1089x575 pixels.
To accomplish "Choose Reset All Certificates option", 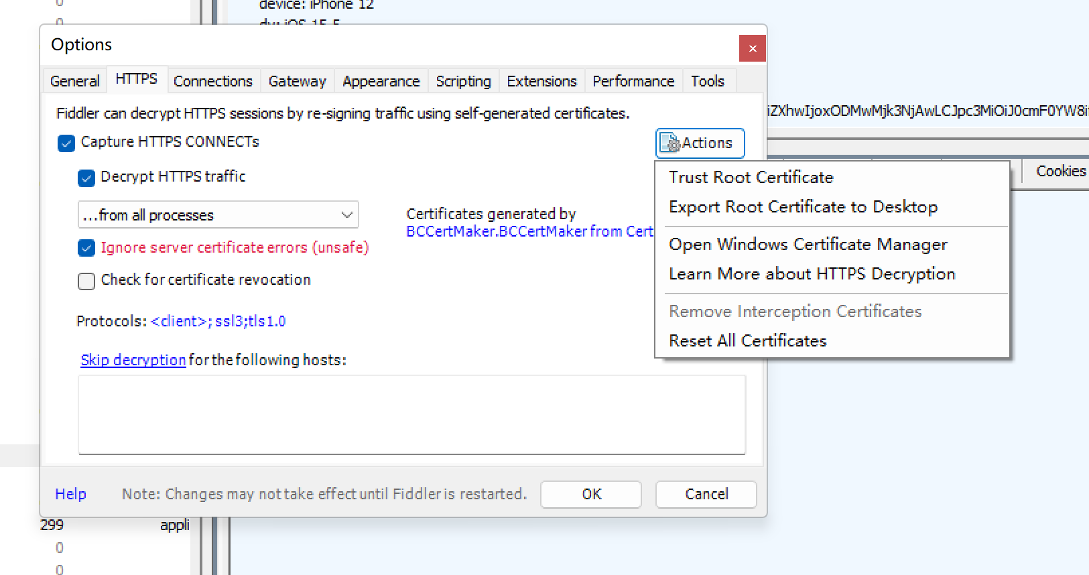I will (x=747, y=341).
